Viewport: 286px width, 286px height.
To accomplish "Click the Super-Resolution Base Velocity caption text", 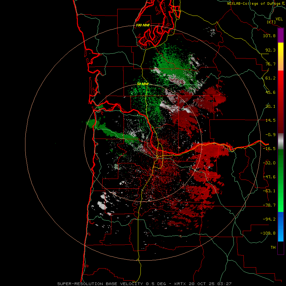I will pyautogui.click(x=144, y=284).
